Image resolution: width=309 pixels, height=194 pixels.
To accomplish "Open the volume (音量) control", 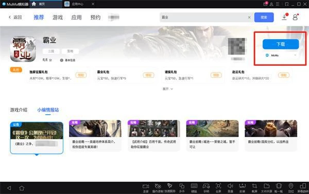I will tap(230, 188).
